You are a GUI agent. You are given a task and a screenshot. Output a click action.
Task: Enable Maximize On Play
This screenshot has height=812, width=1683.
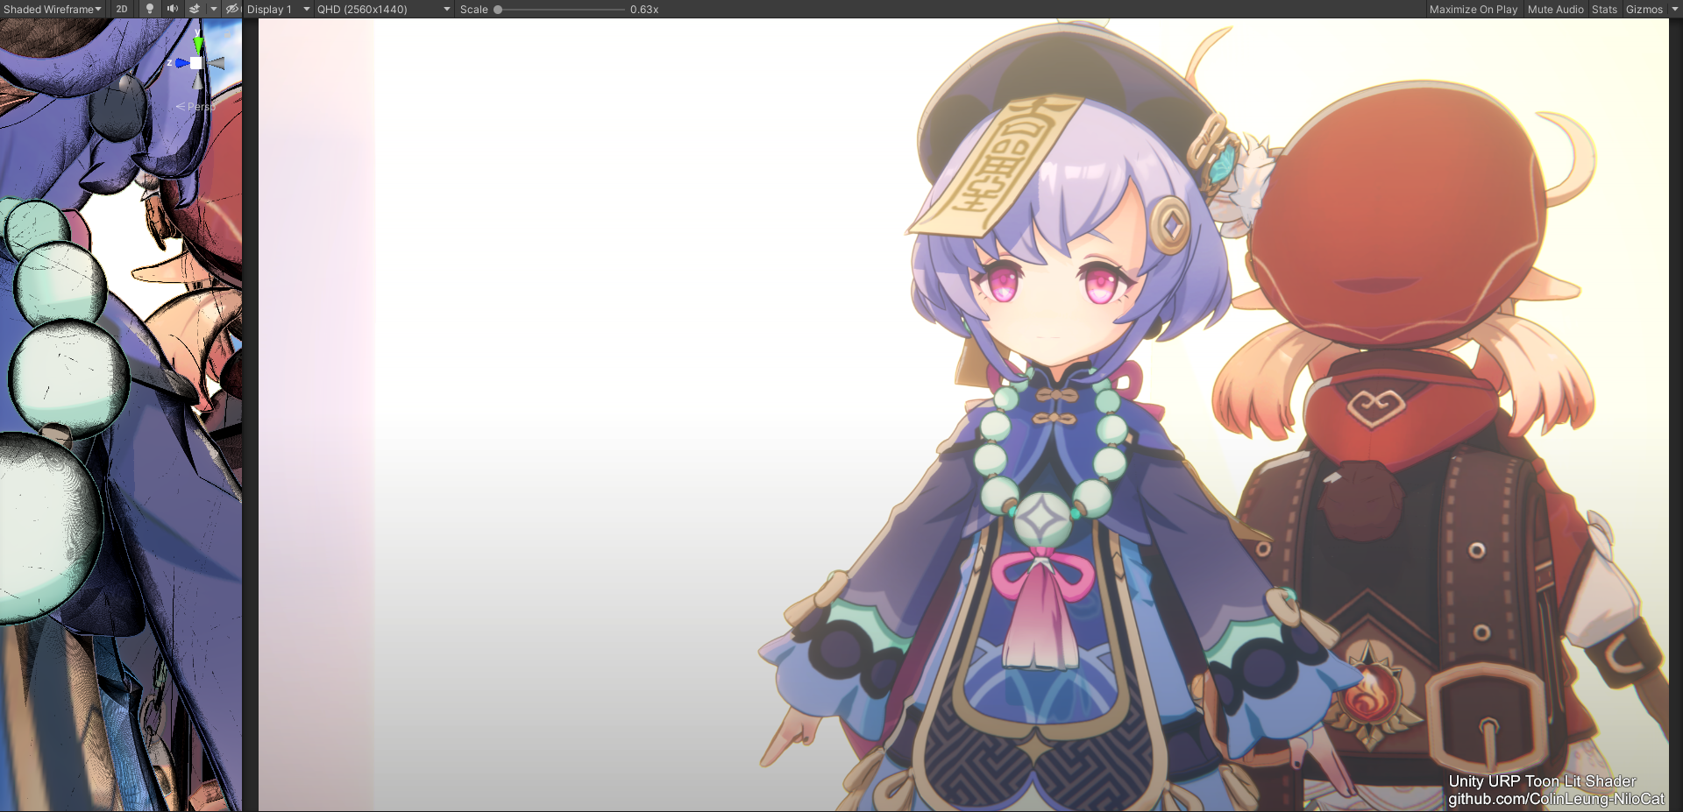pyautogui.click(x=1473, y=9)
